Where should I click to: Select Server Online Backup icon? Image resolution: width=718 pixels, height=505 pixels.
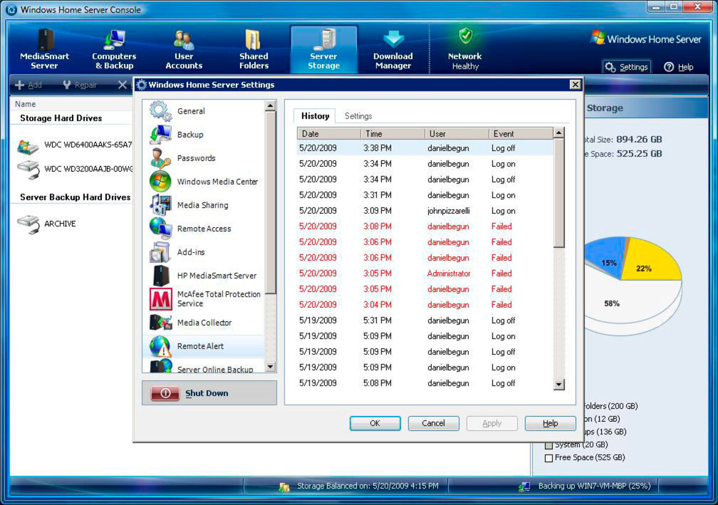160,366
